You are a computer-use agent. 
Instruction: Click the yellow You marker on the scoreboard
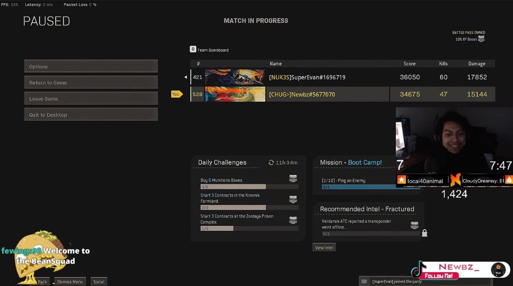tap(176, 94)
